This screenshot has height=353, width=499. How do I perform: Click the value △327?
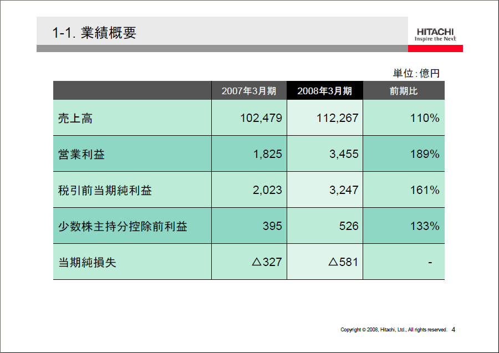pyautogui.click(x=267, y=262)
